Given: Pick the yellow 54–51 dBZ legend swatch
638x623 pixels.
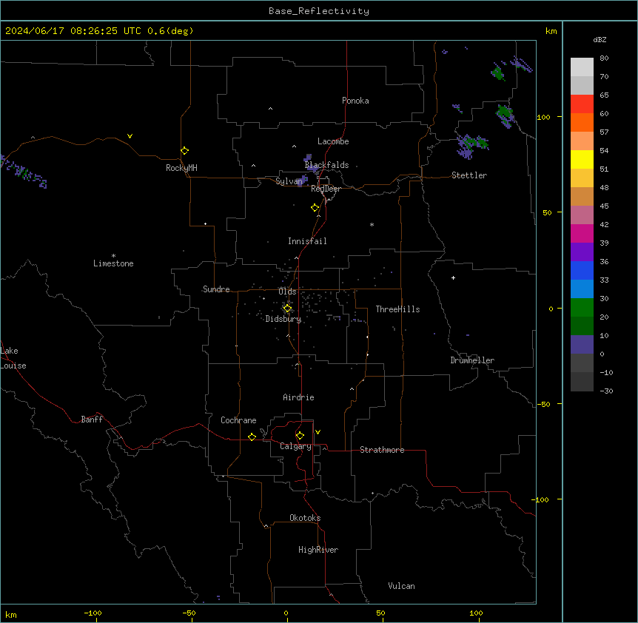Looking at the screenshot, I should [x=582, y=159].
